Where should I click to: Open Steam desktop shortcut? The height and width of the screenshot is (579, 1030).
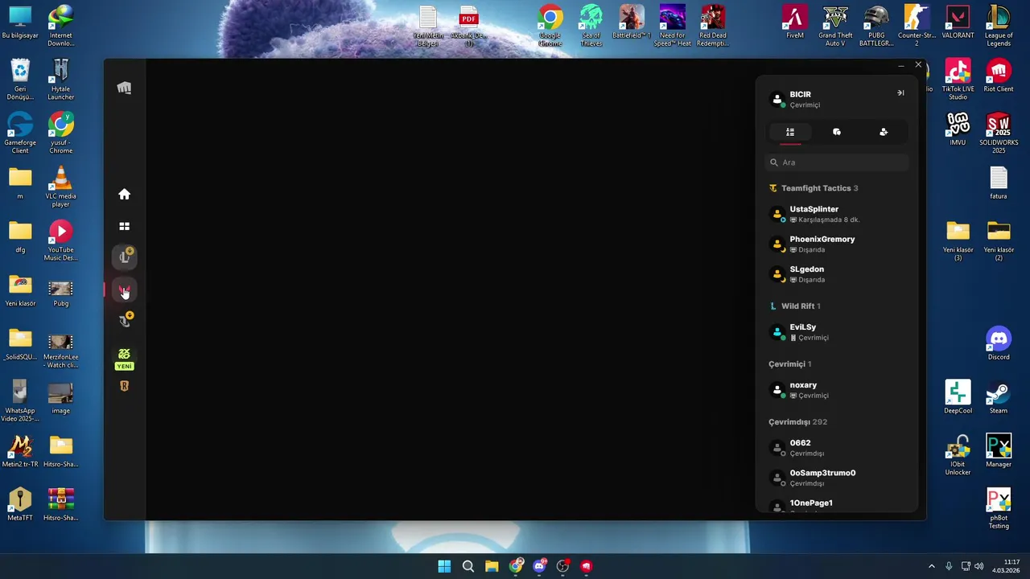999,398
